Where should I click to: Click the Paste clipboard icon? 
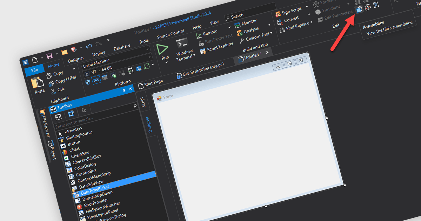38,83
